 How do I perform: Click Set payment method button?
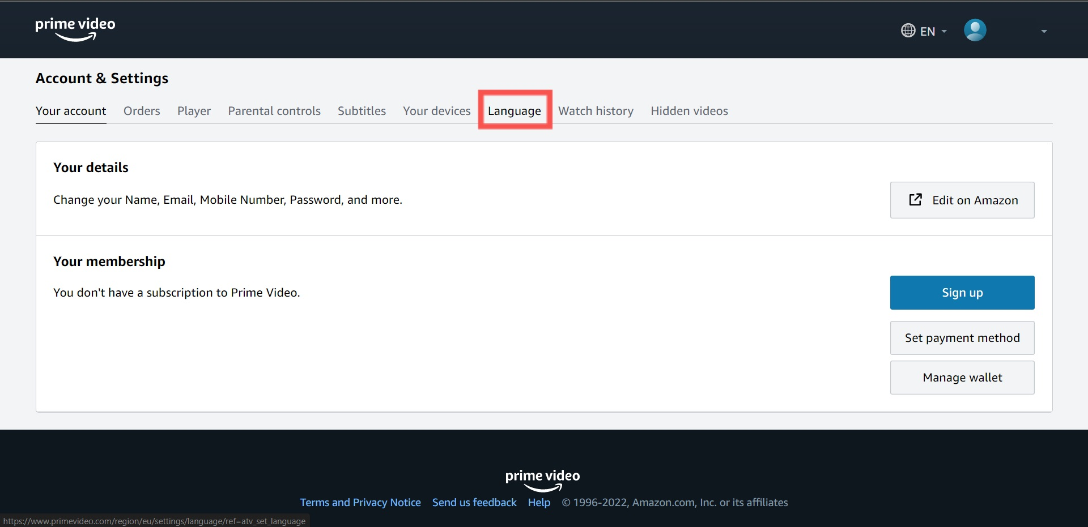point(962,338)
